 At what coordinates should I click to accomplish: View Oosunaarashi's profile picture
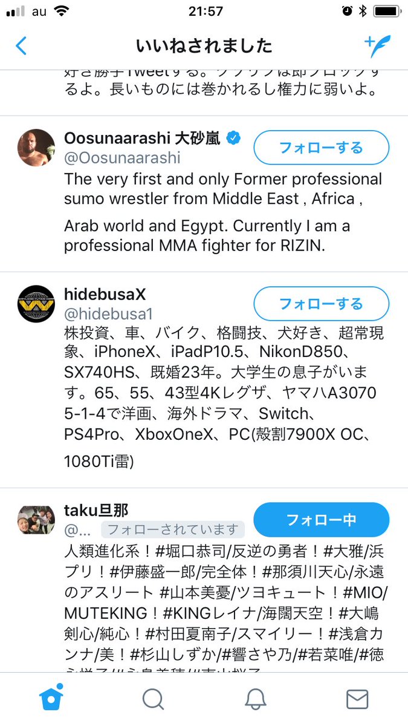(x=36, y=148)
